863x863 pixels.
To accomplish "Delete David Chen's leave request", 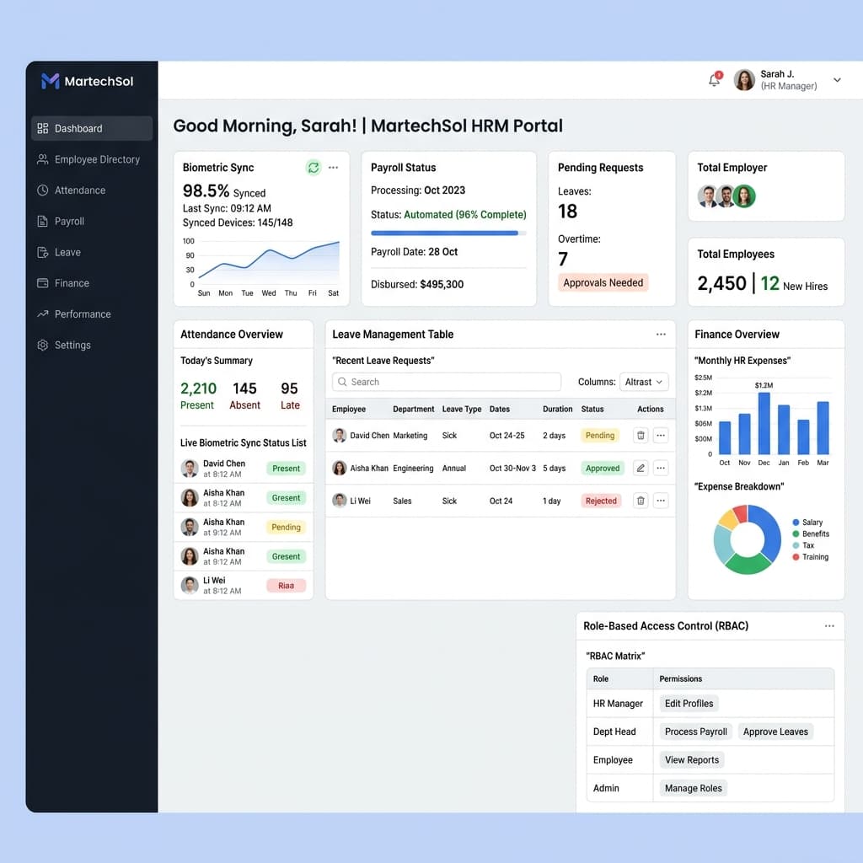I will coord(641,436).
